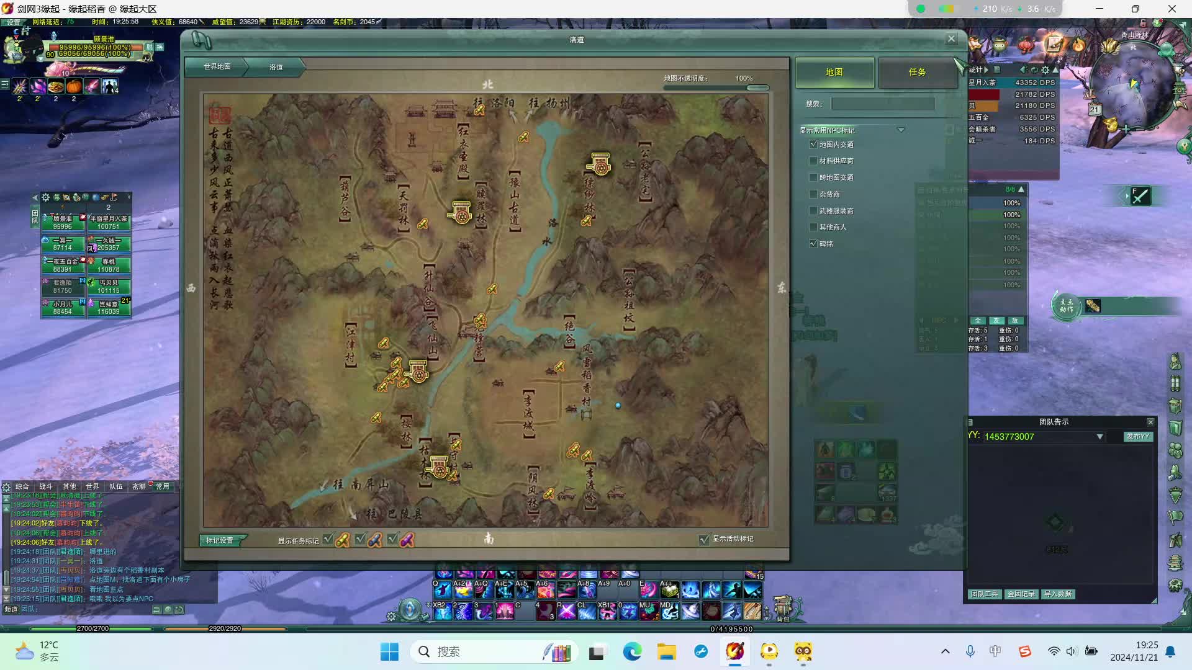Open Microsoft Edge from taskbar
The image size is (1192, 670).
coord(632,651)
